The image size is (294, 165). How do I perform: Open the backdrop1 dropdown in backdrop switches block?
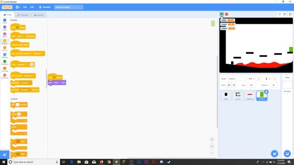click(x=38, y=54)
